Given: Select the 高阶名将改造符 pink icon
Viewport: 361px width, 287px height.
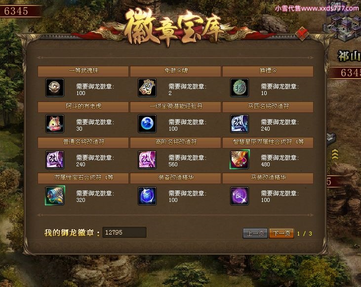Looking at the screenshot, I should pyautogui.click(x=147, y=160).
